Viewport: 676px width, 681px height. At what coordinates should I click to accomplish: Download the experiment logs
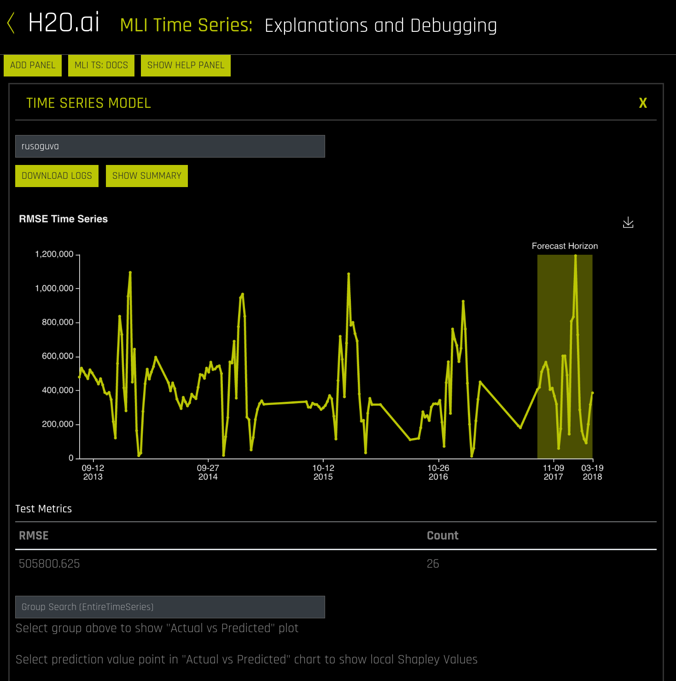(x=57, y=176)
